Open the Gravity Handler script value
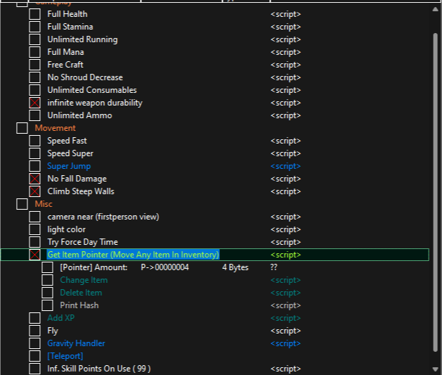 285,343
